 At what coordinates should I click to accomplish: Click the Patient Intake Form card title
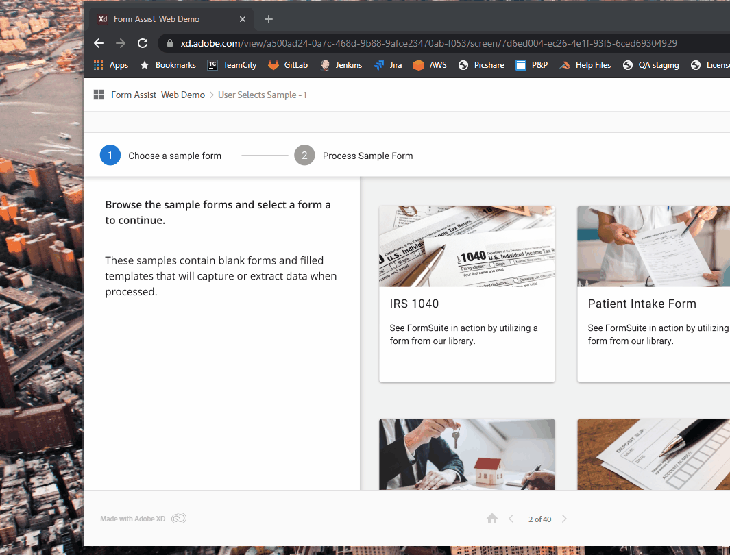point(642,304)
